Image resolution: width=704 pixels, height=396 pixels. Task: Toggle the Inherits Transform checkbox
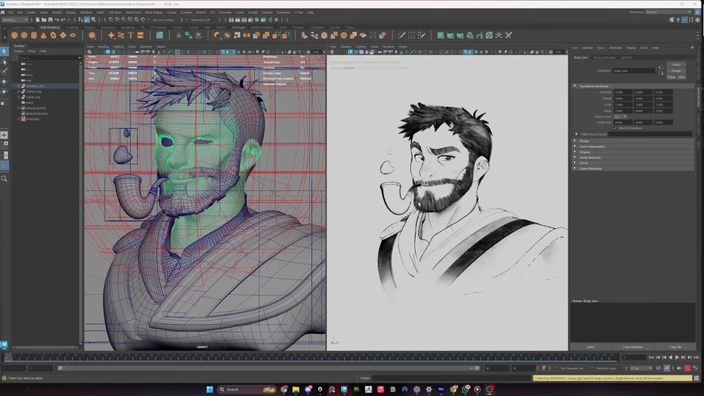tap(616, 128)
